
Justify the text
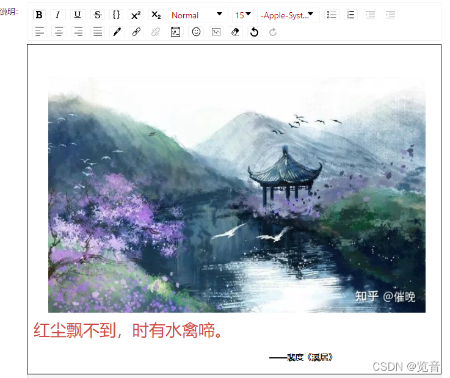[98, 32]
